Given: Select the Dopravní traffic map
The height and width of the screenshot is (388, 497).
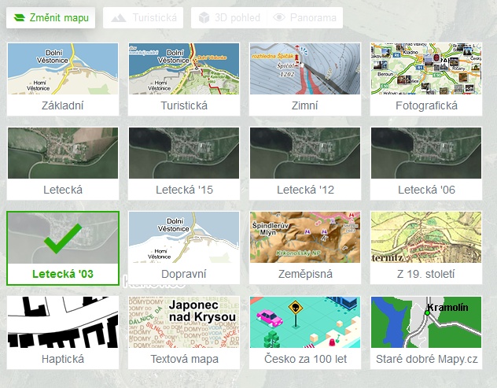Looking at the screenshot, I should click(184, 247).
